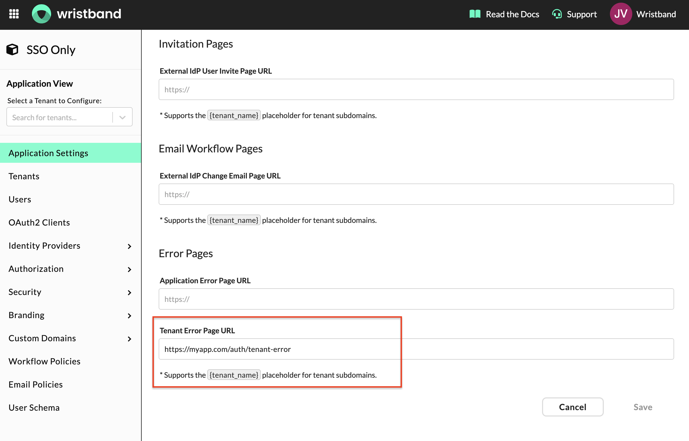Click the Read the Docs book icon
Screen dimensions: 689x441
[x=475, y=14]
